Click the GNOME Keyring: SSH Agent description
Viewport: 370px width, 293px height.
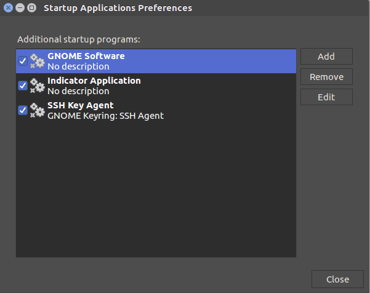(x=105, y=116)
